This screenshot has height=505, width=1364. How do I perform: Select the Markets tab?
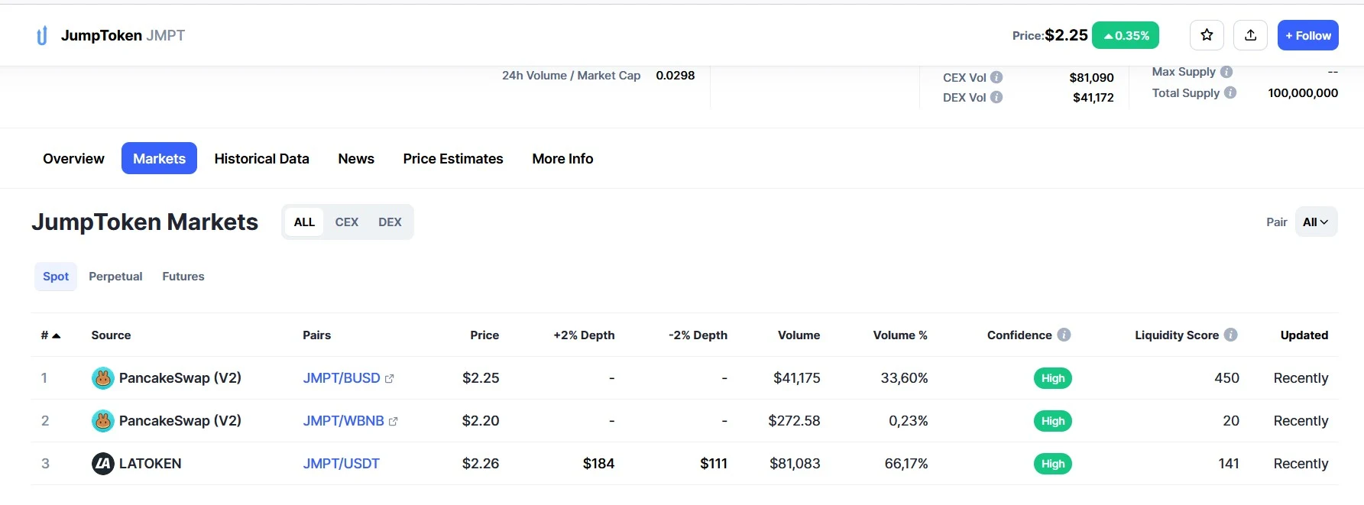pos(159,158)
